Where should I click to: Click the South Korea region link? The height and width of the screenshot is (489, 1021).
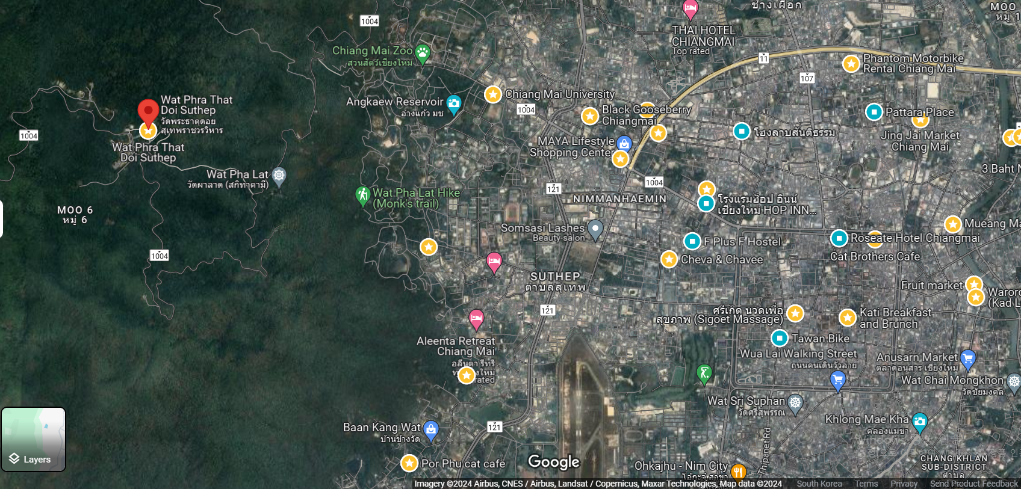pyautogui.click(x=819, y=484)
